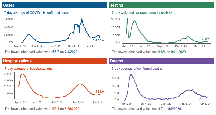216x115 pixels.
Task: Click the 0.8% lowest positivity value
Action: point(162,52)
